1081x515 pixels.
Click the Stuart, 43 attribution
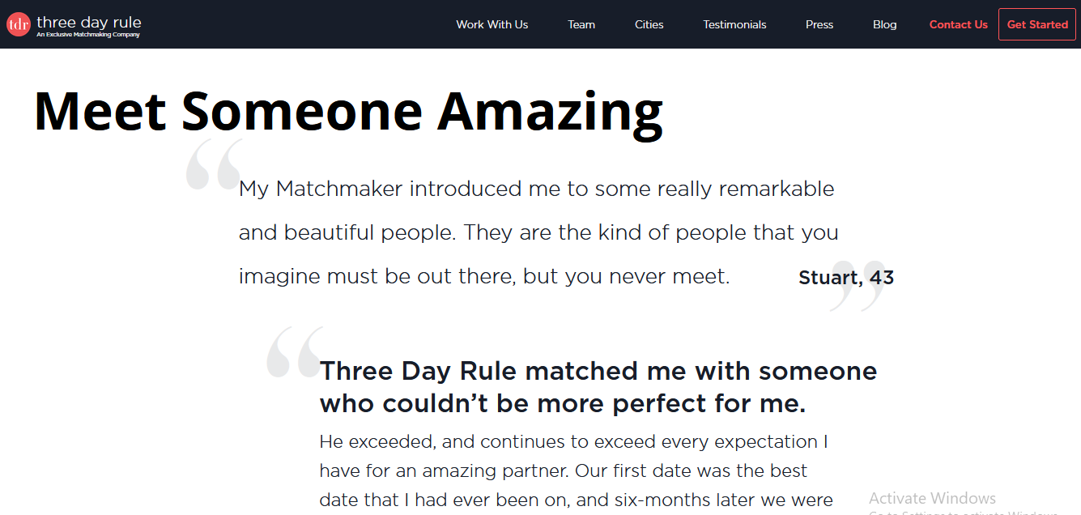846,278
